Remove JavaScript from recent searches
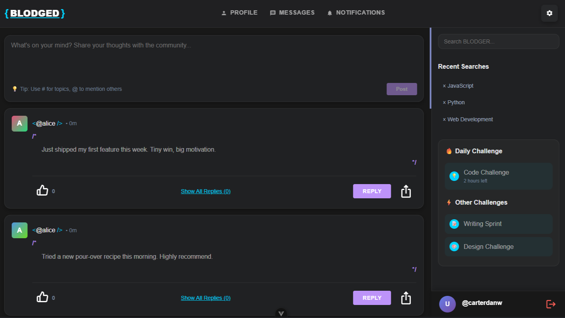 point(444,86)
